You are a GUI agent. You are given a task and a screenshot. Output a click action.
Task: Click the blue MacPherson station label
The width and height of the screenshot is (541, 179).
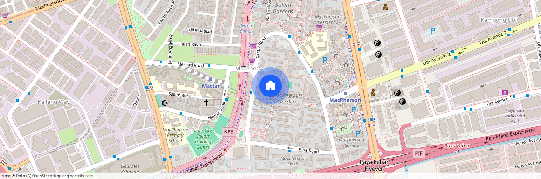(345, 100)
